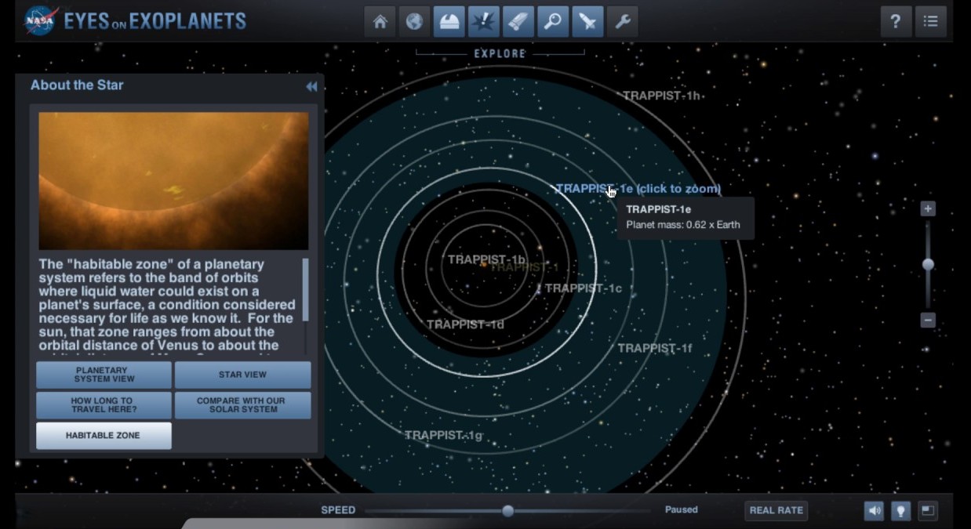Click the star image thumbnail
Image resolution: width=971 pixels, height=529 pixels.
pyautogui.click(x=173, y=181)
